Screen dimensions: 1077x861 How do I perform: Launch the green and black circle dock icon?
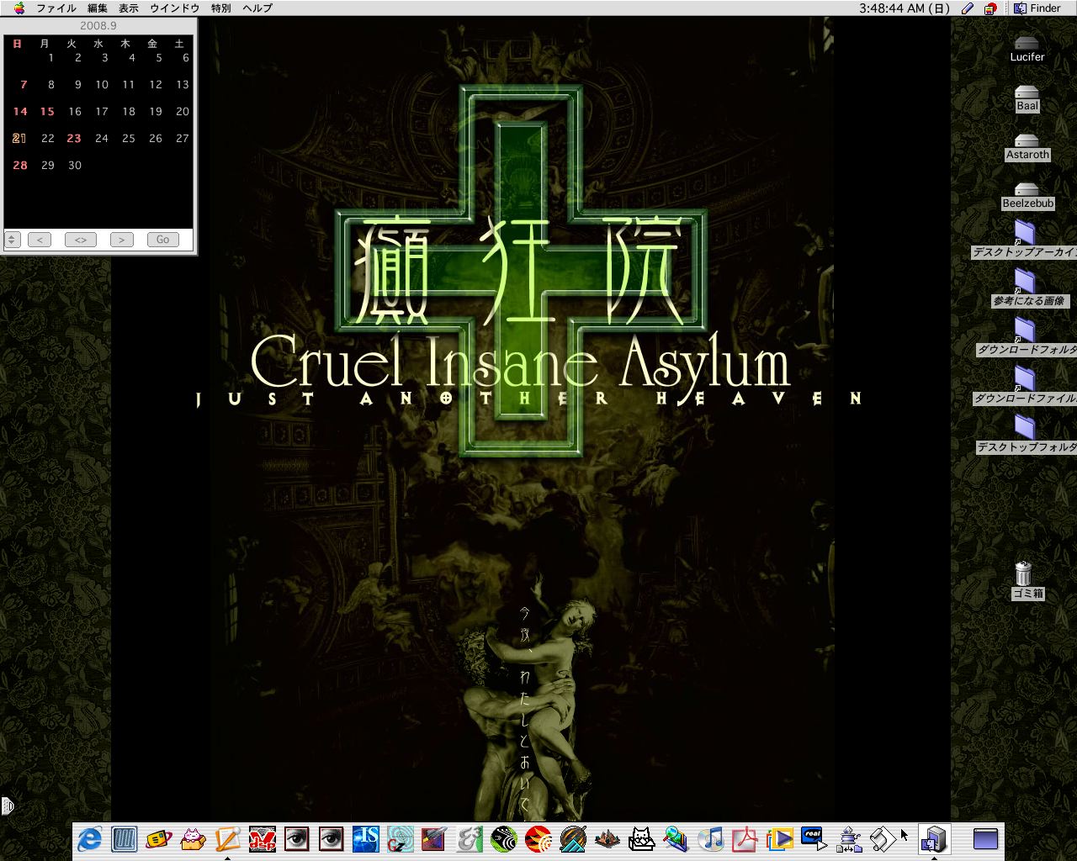[503, 839]
